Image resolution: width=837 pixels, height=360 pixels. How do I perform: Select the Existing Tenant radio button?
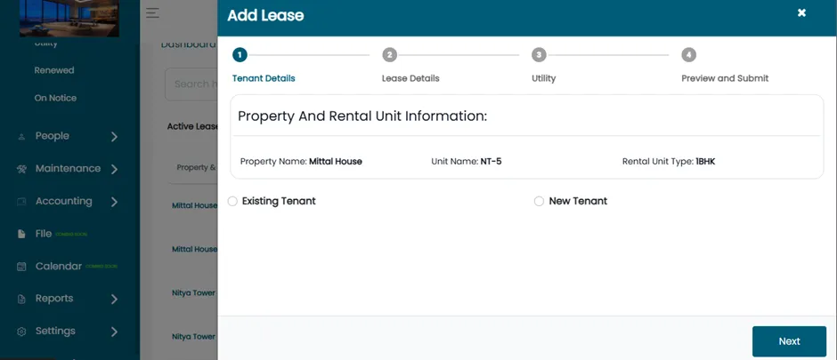(x=232, y=201)
